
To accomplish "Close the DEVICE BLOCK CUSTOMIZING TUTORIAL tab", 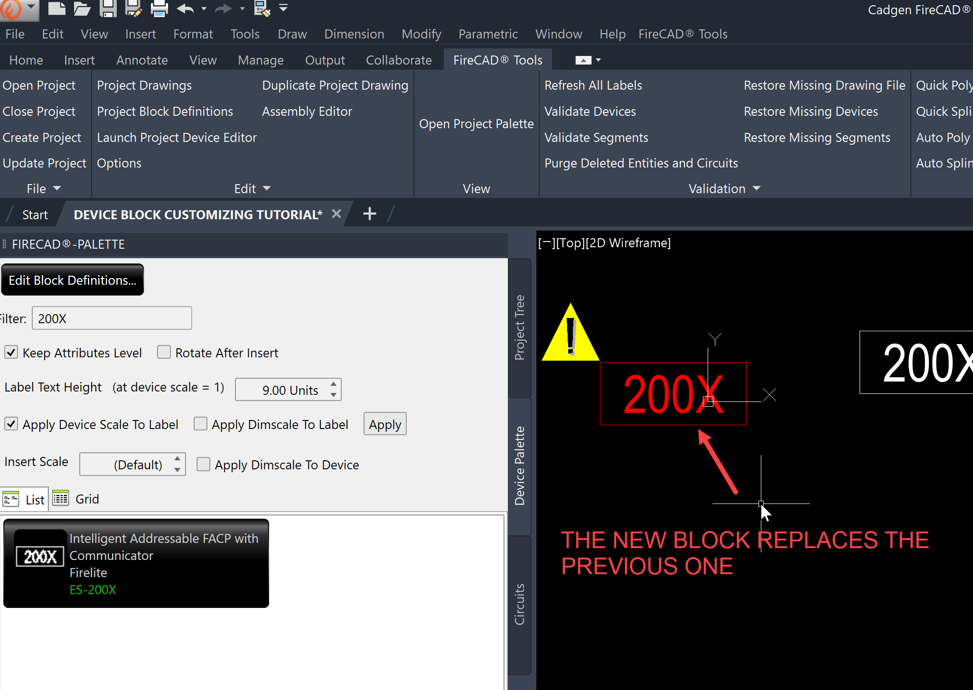I will click(x=337, y=214).
